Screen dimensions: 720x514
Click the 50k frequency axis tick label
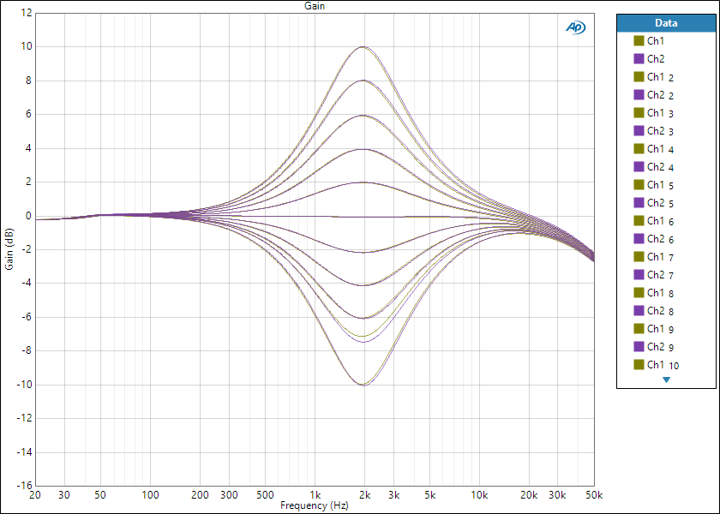(594, 495)
